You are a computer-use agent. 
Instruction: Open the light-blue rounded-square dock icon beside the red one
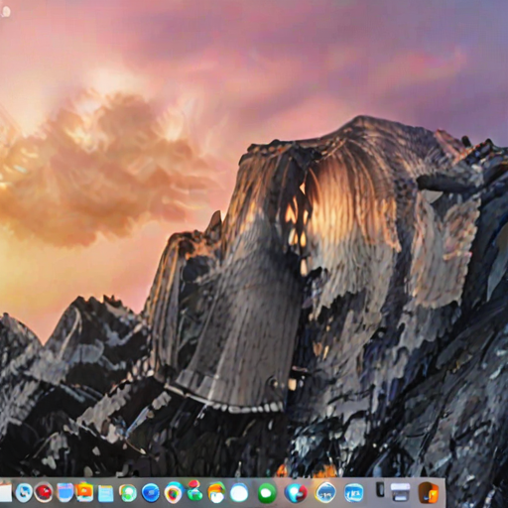coord(64,492)
